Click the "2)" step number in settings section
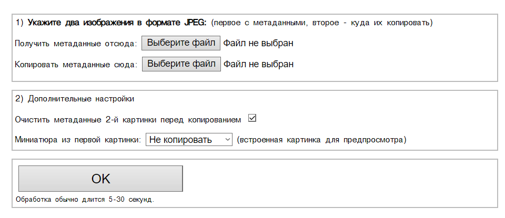505x218 pixels. [x=19, y=98]
